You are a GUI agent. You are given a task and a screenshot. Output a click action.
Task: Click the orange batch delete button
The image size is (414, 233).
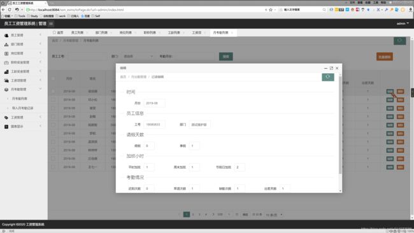pos(385,57)
